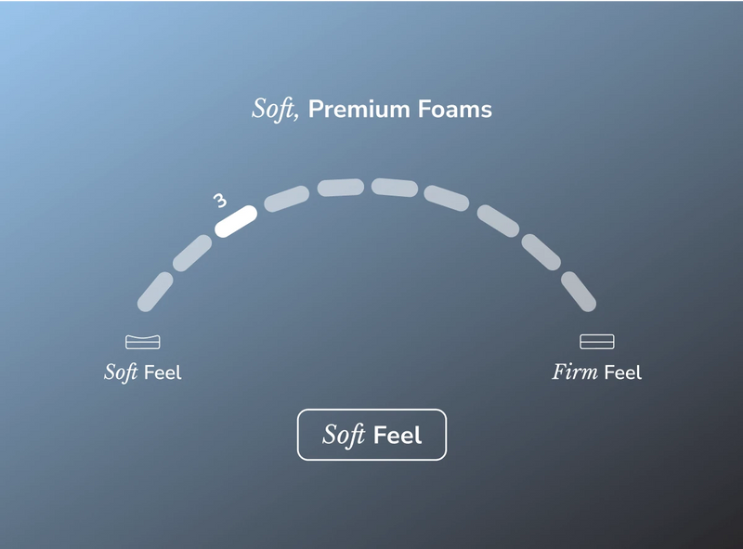Choose the sixth gauge segment, just after arc's peak
Image resolution: width=743 pixels, height=549 pixels.
[x=395, y=188]
